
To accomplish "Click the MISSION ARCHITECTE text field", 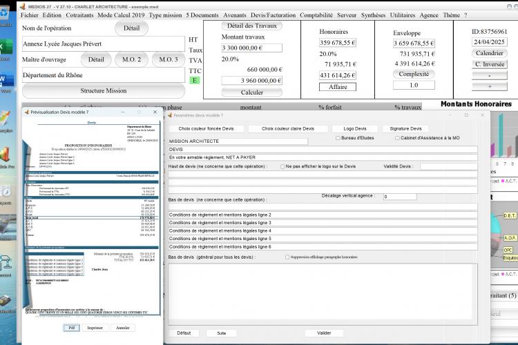I will 238,141.
